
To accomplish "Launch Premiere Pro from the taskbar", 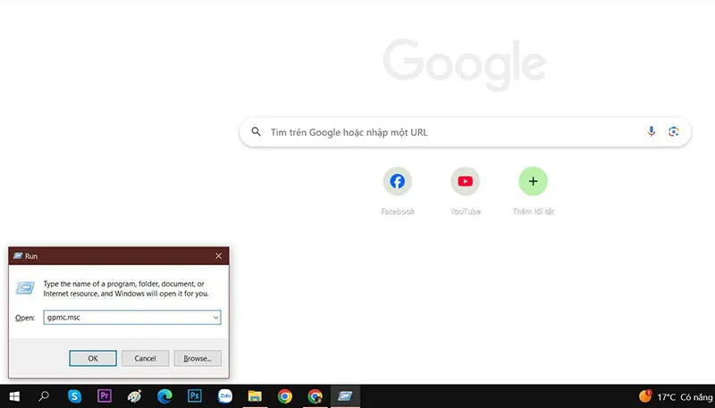I will click(x=104, y=396).
